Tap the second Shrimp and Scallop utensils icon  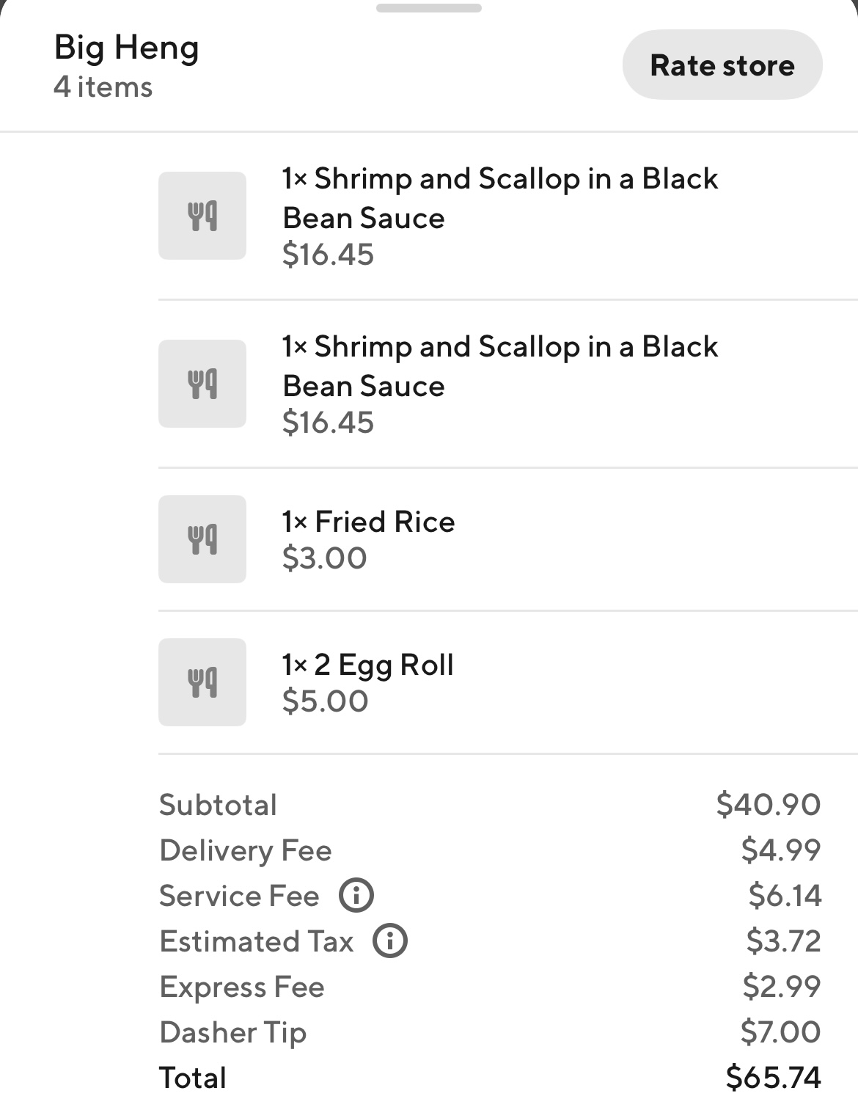point(202,384)
